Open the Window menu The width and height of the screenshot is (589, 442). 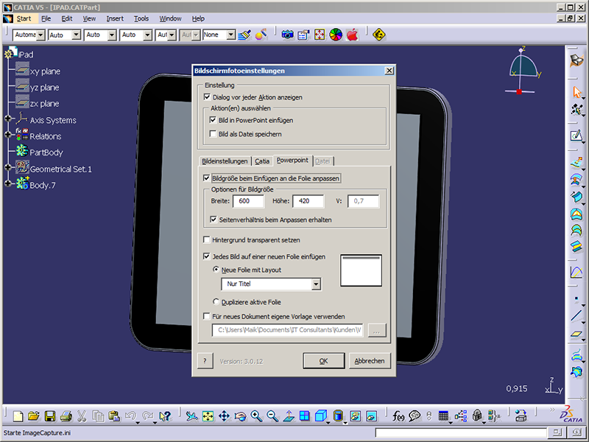tap(170, 18)
